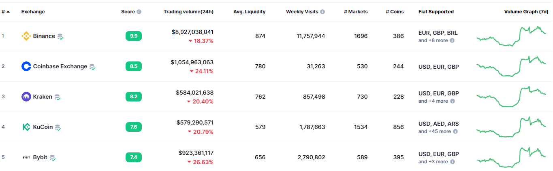Expand Kraken's +4 more fiat list
Viewport: 553px width, 171px height.
click(433, 101)
